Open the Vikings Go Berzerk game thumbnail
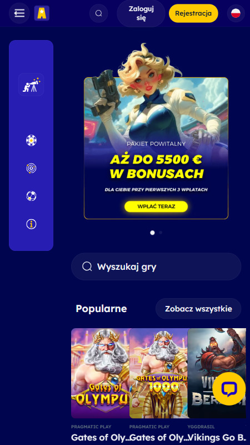Image resolution: width=250 pixels, height=445 pixels. (x=217, y=373)
